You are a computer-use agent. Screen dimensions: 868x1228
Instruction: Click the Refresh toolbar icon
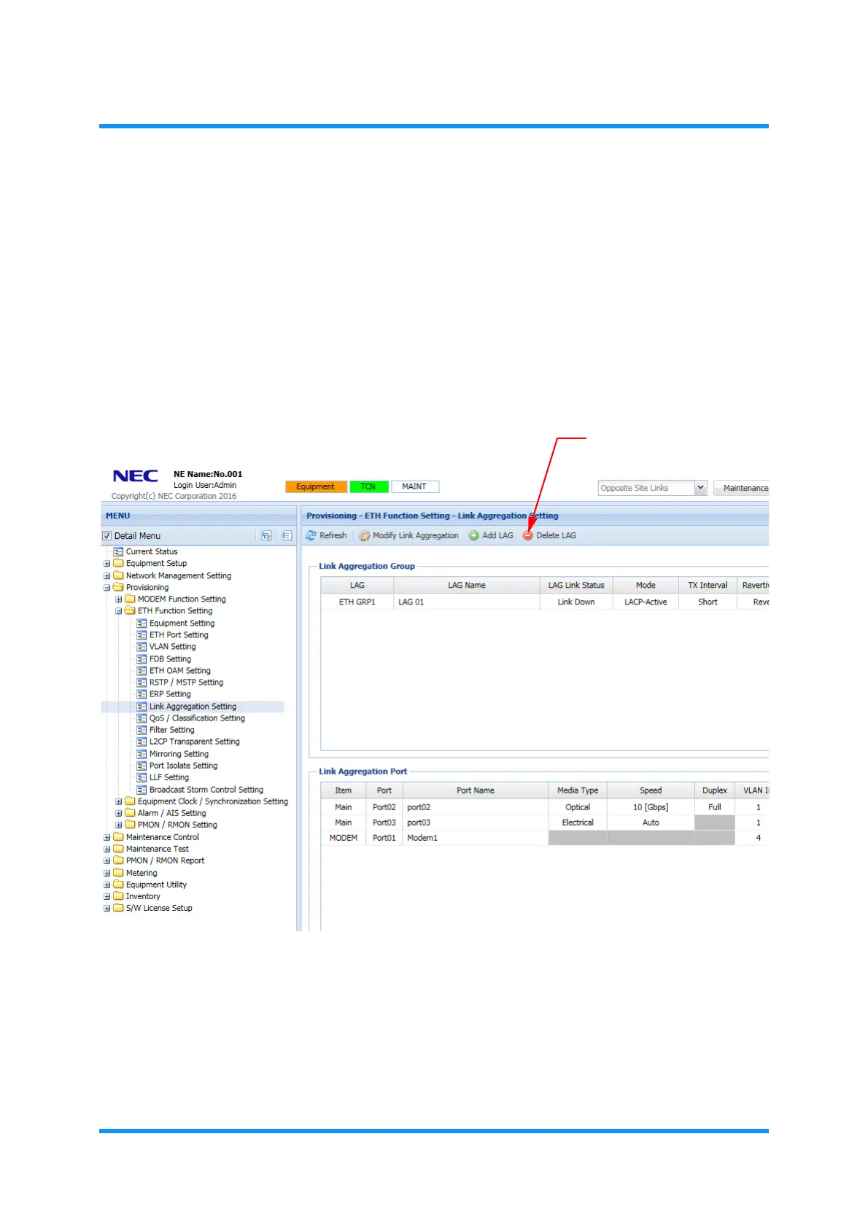click(311, 535)
